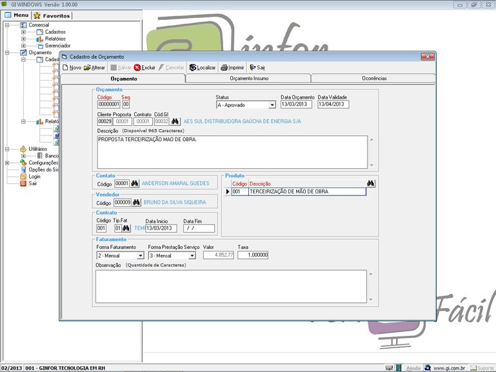The width and height of the screenshot is (496, 372).
Task: Expand the Cadastros node under Comercial
Action: tap(23, 32)
